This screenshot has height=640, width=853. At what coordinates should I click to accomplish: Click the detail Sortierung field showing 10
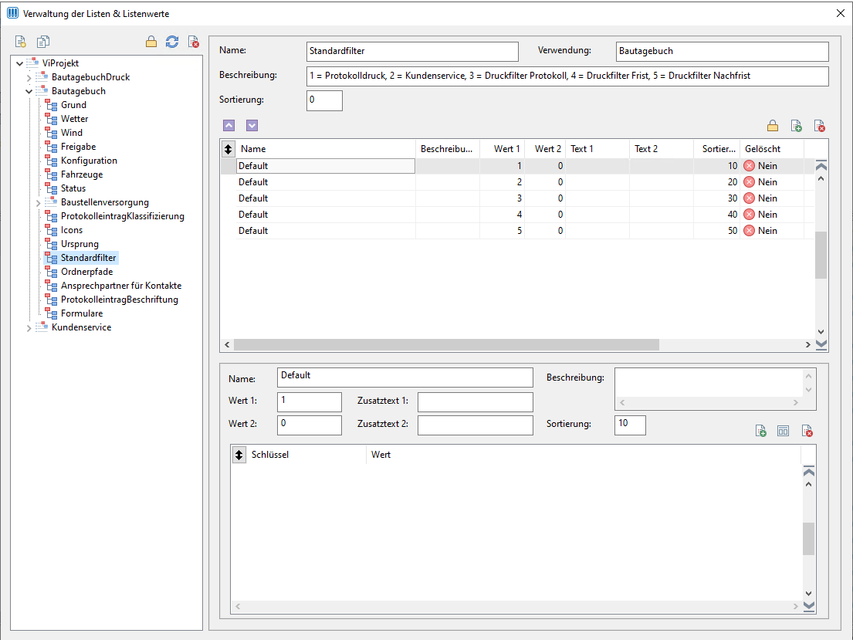[x=630, y=425]
